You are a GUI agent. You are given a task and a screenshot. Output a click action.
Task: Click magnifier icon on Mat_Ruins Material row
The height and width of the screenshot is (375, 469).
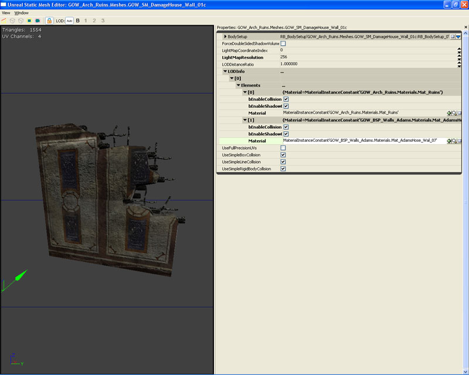[454, 113]
